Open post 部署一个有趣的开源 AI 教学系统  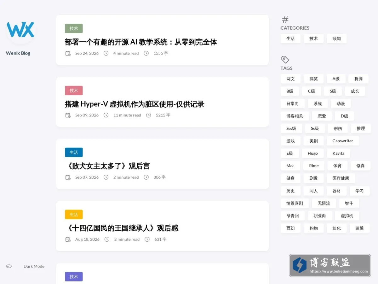(141, 42)
